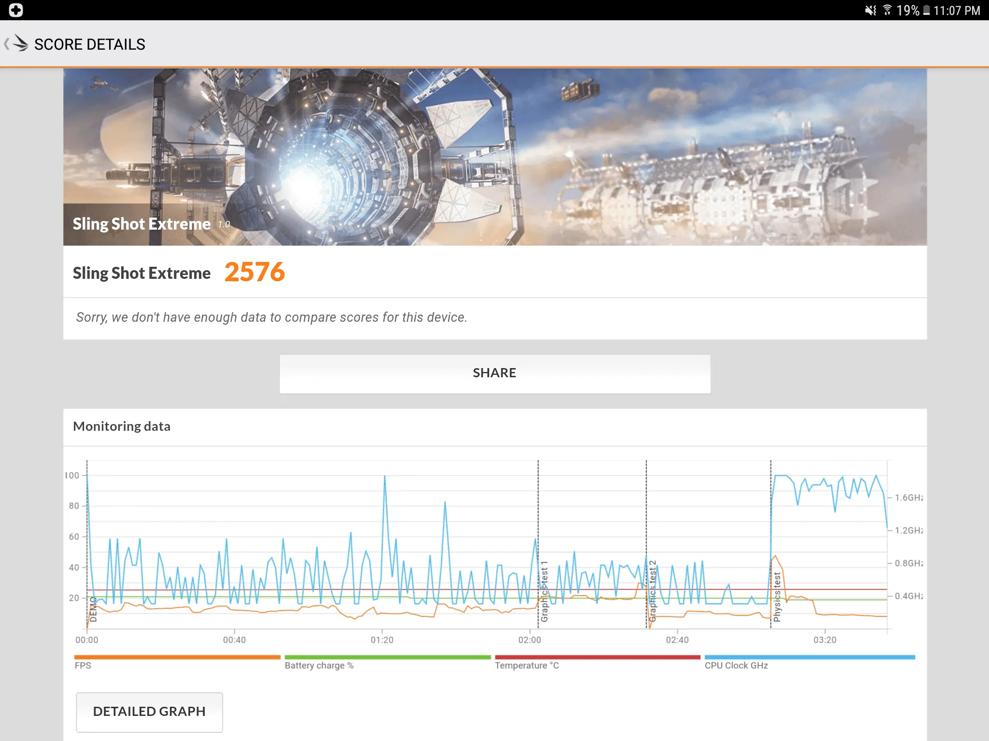Click the 80 value on left axis
Viewport: 989px width, 741px height.
(74, 506)
